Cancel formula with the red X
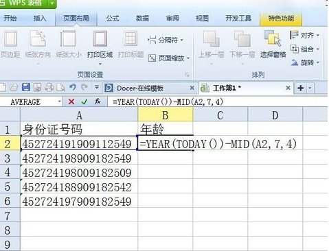 click(x=71, y=101)
